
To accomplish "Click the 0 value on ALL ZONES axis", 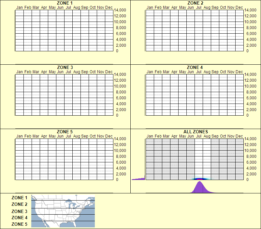I will (x=247, y=180).
